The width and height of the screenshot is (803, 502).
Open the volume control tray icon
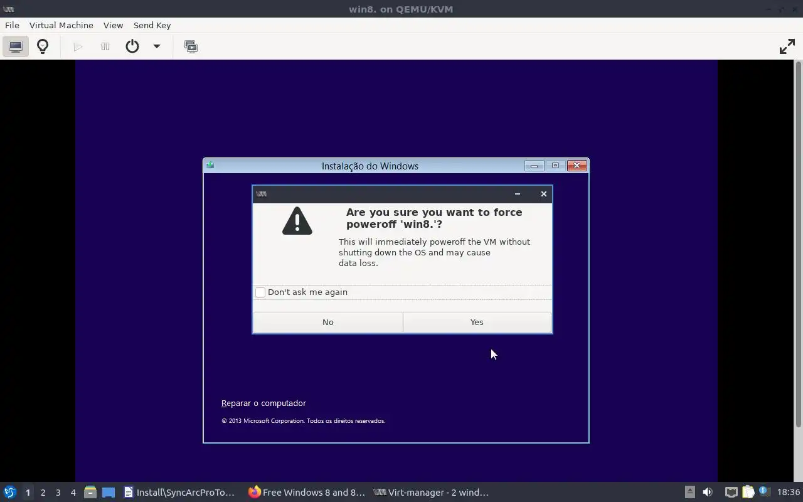click(708, 492)
